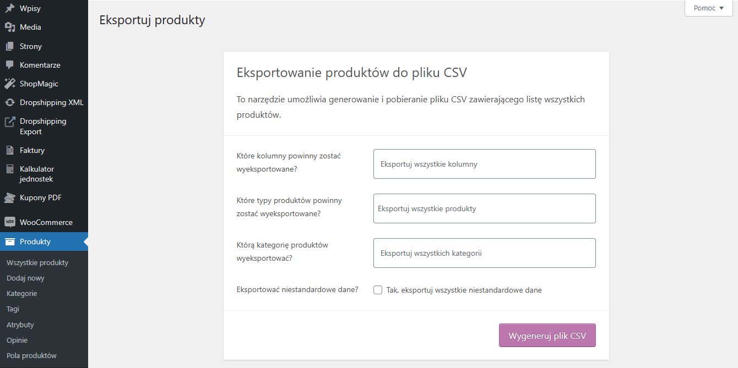Click the Kupony PDF icon
738x368 pixels.
(9, 197)
